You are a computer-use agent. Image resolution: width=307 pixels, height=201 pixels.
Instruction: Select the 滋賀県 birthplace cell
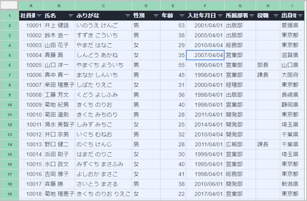[x=292, y=55]
